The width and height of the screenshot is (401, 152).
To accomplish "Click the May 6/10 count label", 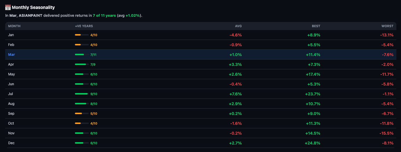I will [94, 74].
